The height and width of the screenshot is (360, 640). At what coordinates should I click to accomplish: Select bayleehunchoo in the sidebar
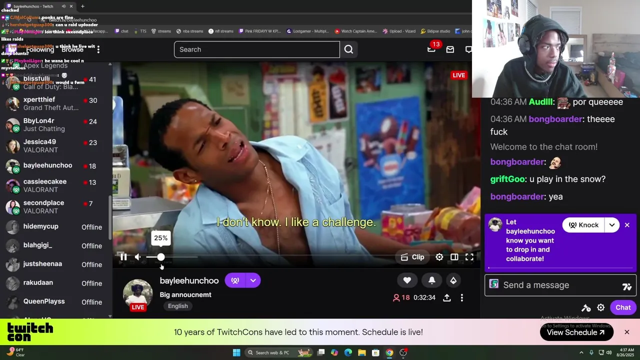point(55,165)
